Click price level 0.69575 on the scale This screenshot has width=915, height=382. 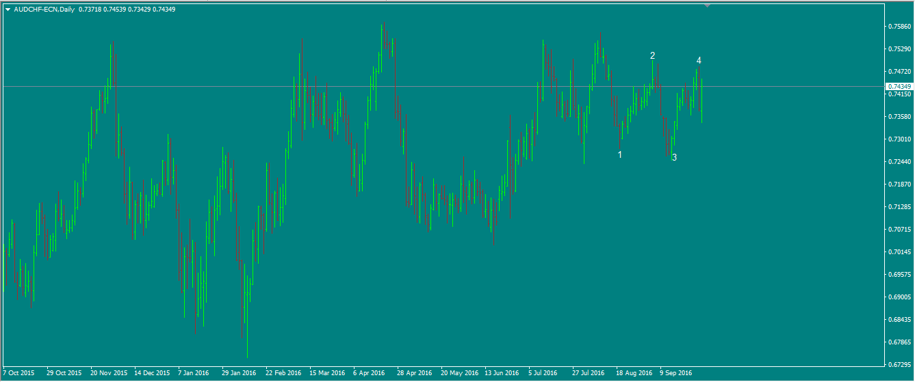coord(899,275)
